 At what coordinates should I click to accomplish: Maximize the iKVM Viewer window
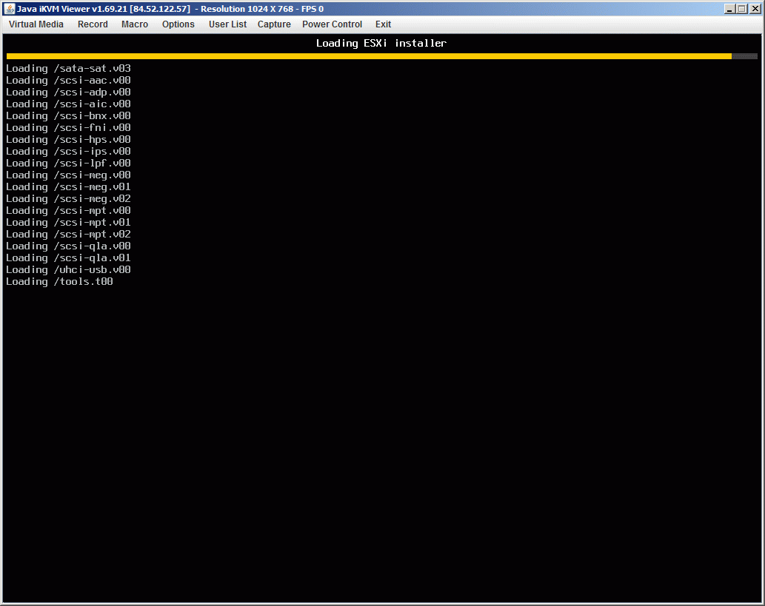(x=742, y=9)
